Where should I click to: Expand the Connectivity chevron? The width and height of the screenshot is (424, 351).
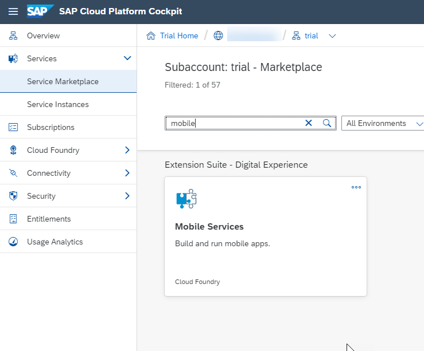click(127, 173)
